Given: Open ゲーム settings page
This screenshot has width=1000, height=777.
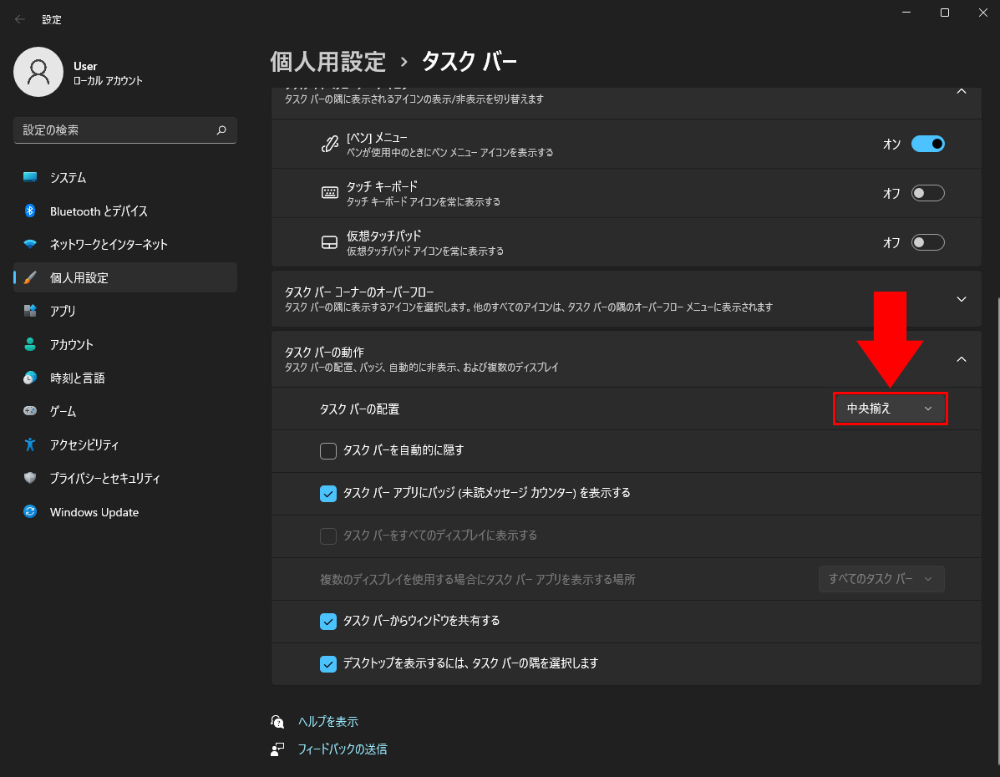Looking at the screenshot, I should (125, 411).
